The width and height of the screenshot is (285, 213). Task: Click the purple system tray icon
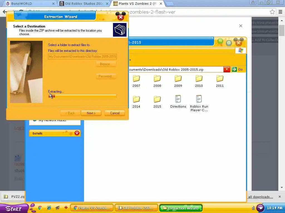260,208
